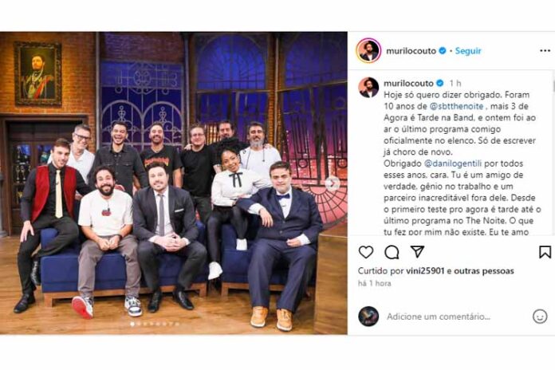Go to the next photo using the carousel arrow
Image resolution: width=555 pixels, height=370 pixels.
[332, 183]
